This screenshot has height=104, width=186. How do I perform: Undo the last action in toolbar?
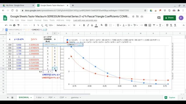coord(6,25)
